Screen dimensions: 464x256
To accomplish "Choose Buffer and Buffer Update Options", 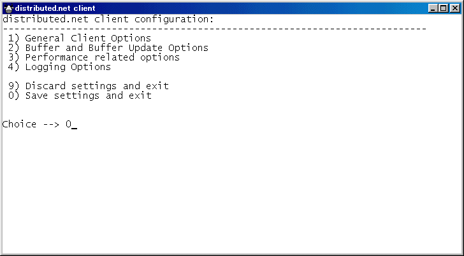I will coord(108,48).
